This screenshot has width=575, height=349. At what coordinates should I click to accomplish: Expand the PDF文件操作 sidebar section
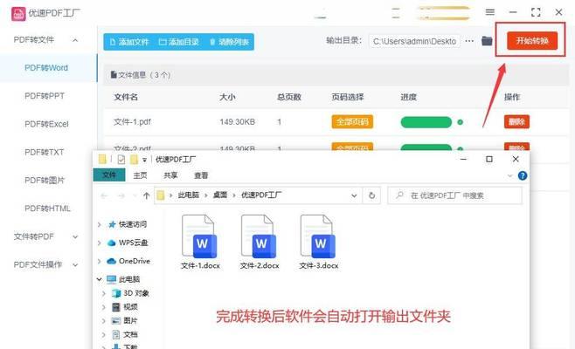pyautogui.click(x=75, y=264)
